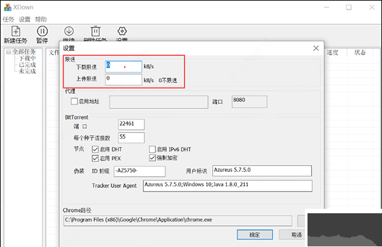Screen dimensions: 382x247
Task: Click the 确定 button
Action: coord(255,234)
